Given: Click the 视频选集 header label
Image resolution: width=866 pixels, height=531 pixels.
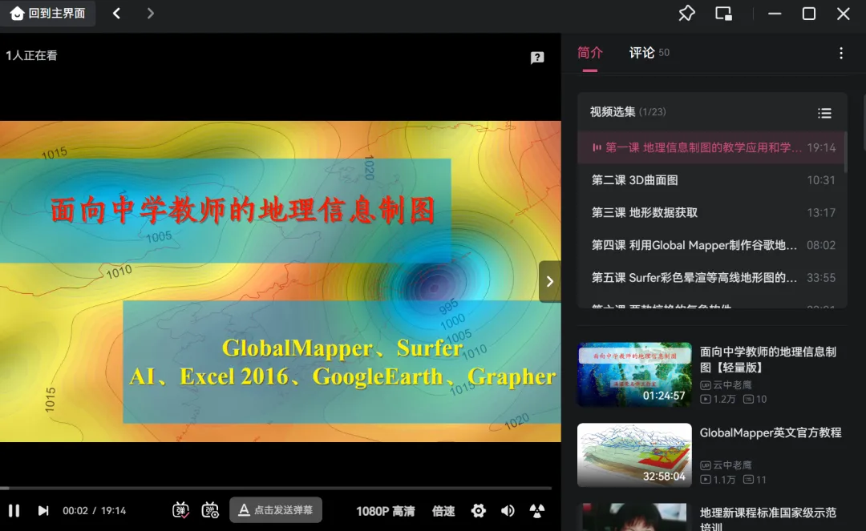Looking at the screenshot, I should point(613,112).
